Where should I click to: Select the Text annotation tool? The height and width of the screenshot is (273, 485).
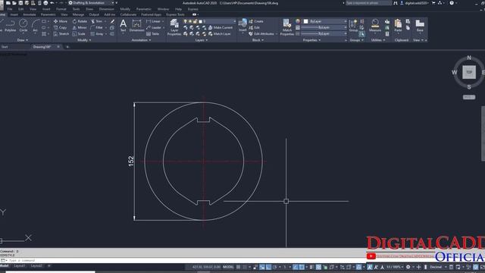tap(123, 26)
